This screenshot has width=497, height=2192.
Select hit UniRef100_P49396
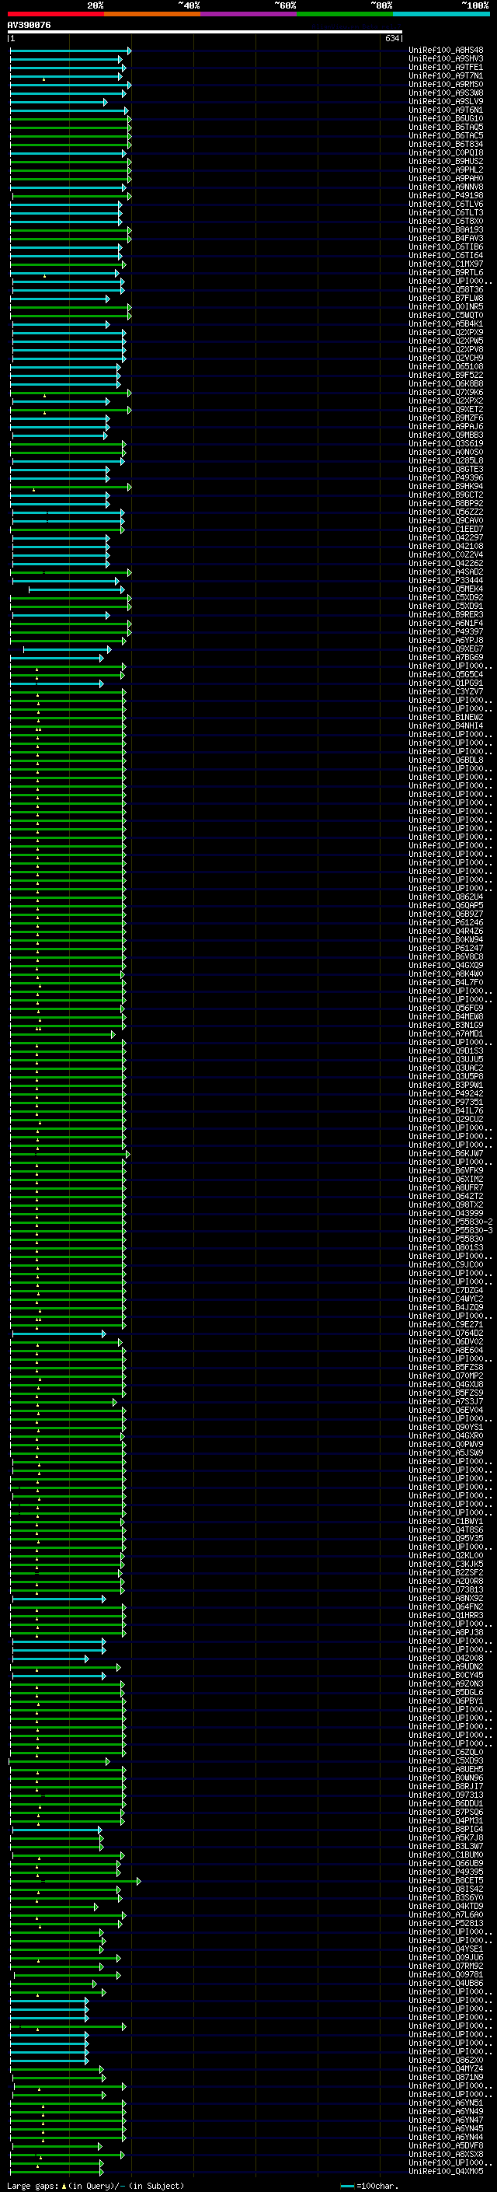[446, 477]
